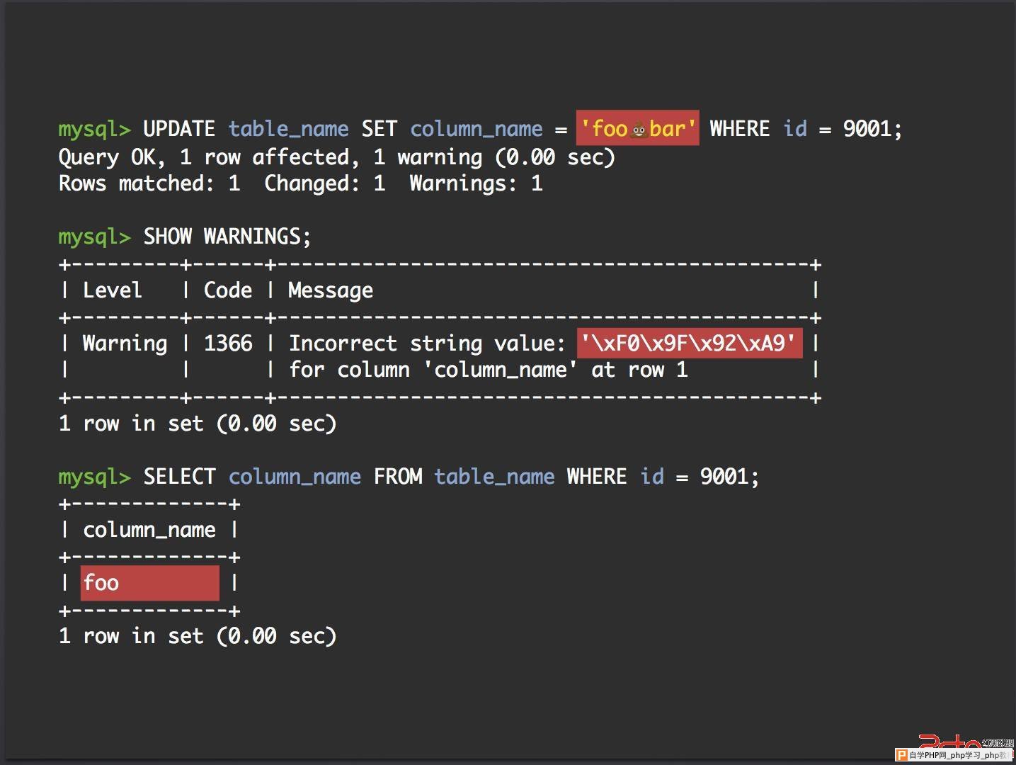Click the highlighted '\xF0\x9F\x92\xA9' bytes
This screenshot has width=1016, height=765.
[690, 344]
